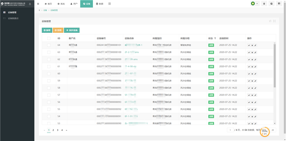Click the orange 禁用 button
286x141 pixels.
[58, 30]
